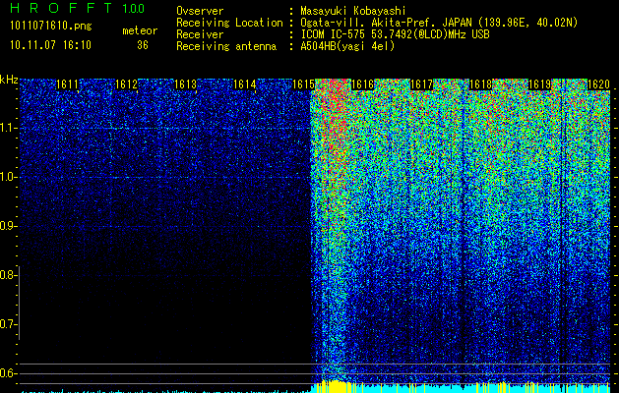Click the 1612 time marker
The height and width of the screenshot is (393, 619).
click(x=126, y=84)
